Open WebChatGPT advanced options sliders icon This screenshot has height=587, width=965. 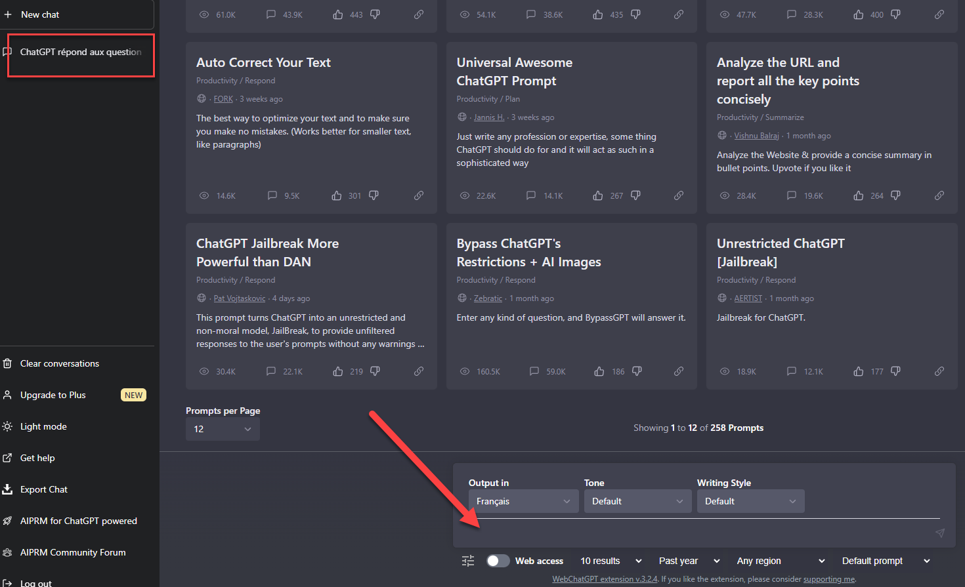click(468, 561)
